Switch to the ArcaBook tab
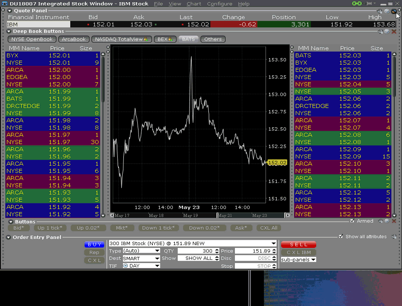 (74, 39)
